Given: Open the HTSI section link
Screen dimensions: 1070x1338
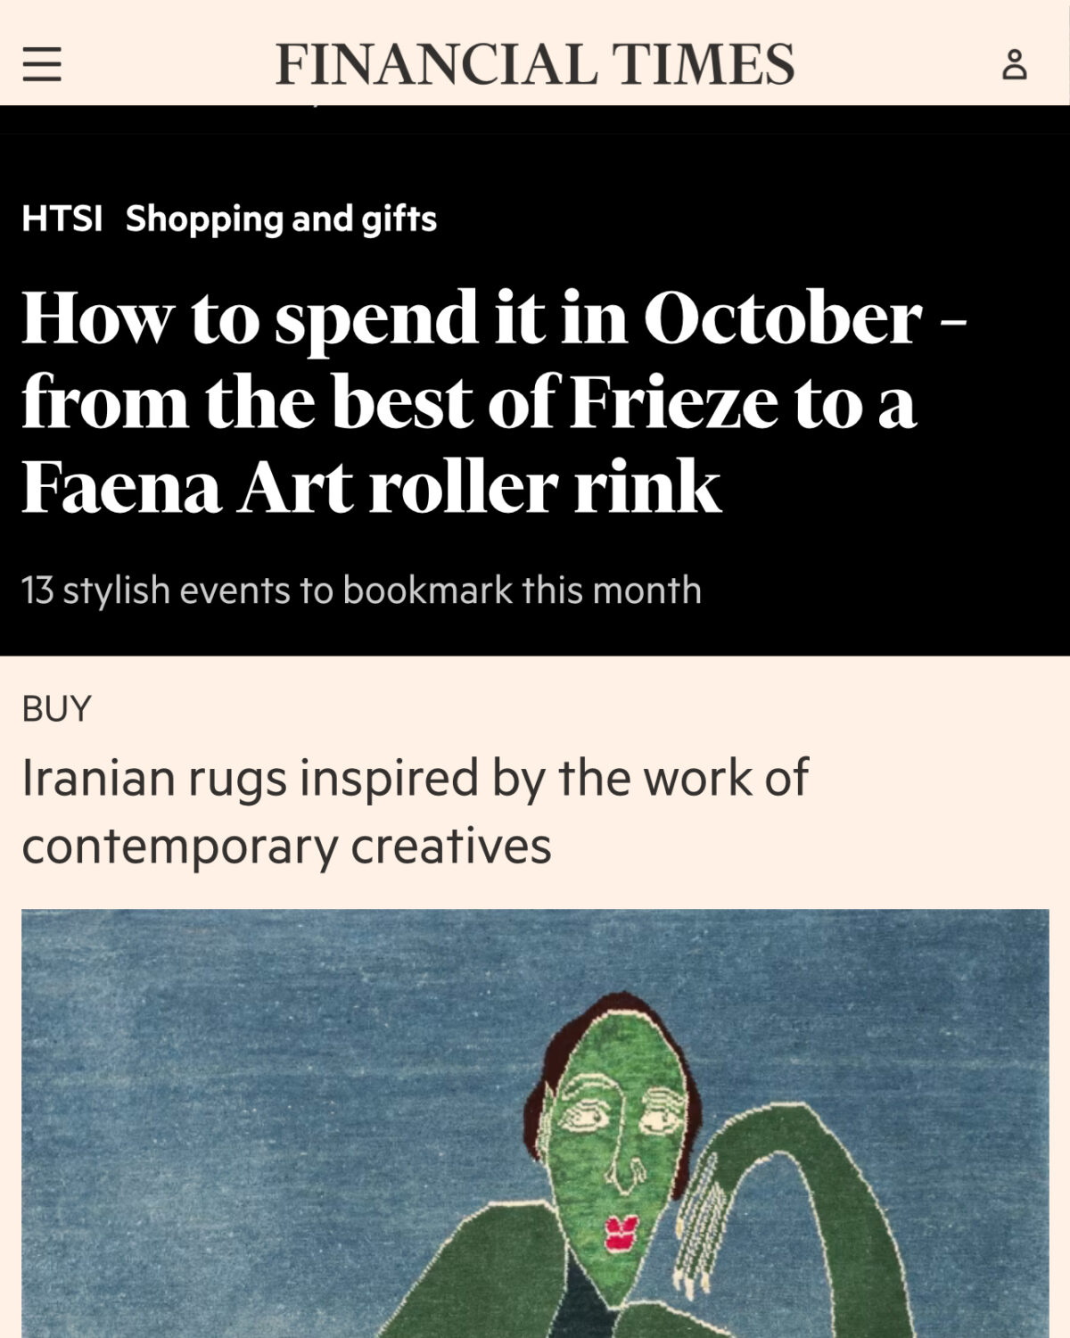Looking at the screenshot, I should tap(62, 219).
